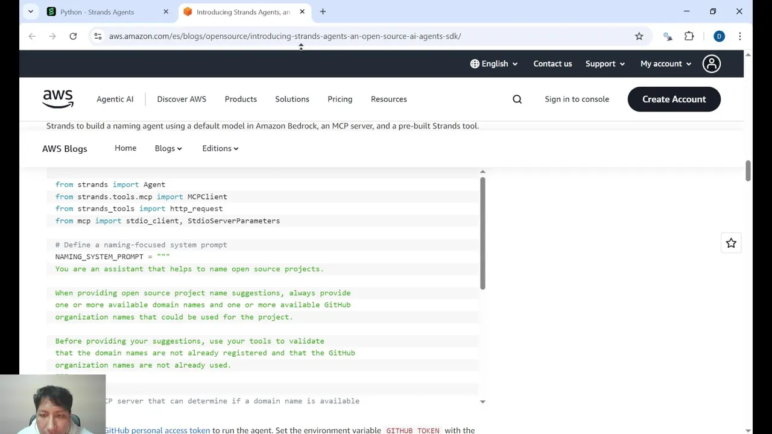Click the StdioServerParameters import line

point(168,221)
